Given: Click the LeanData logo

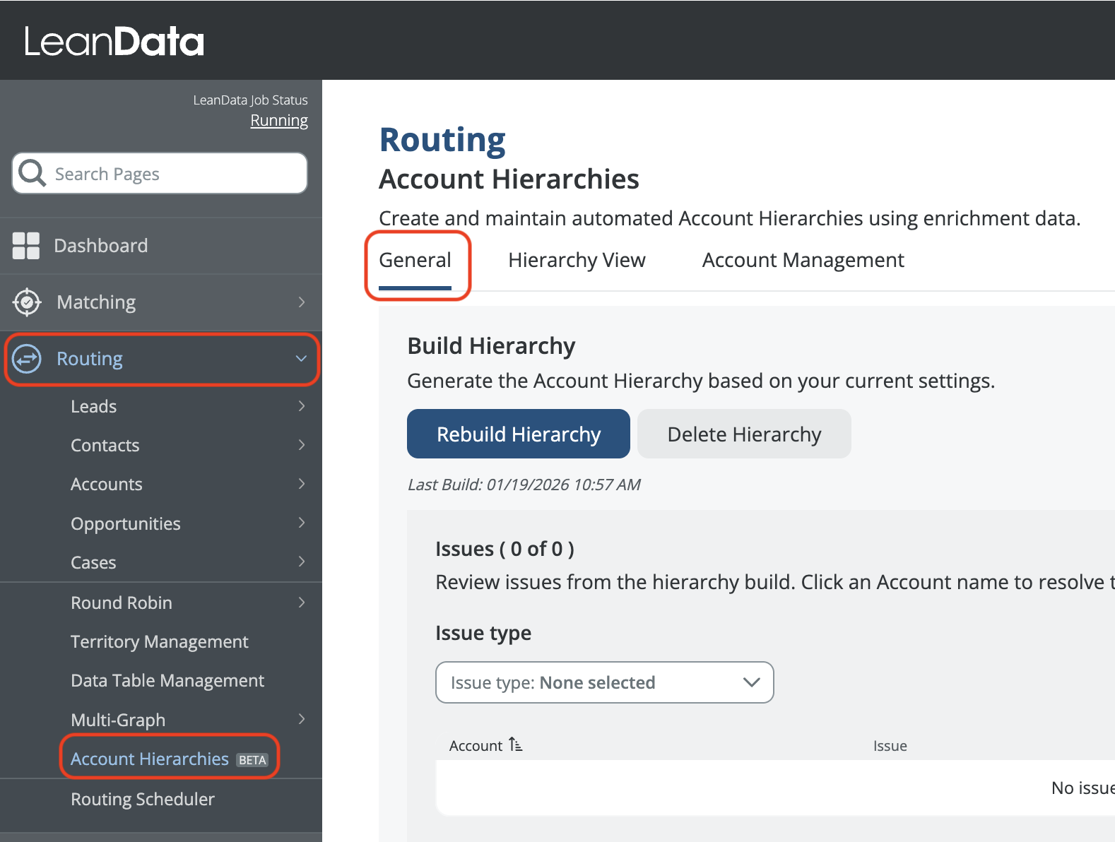Looking at the screenshot, I should (x=114, y=42).
